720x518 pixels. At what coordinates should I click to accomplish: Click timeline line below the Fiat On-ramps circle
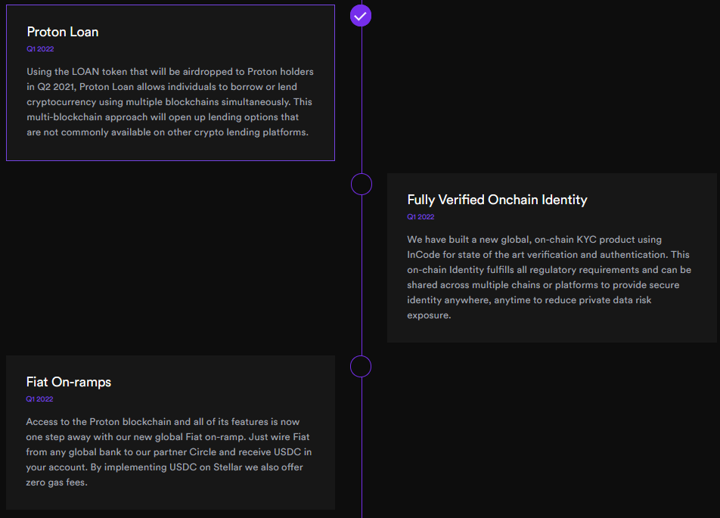[x=362, y=448]
